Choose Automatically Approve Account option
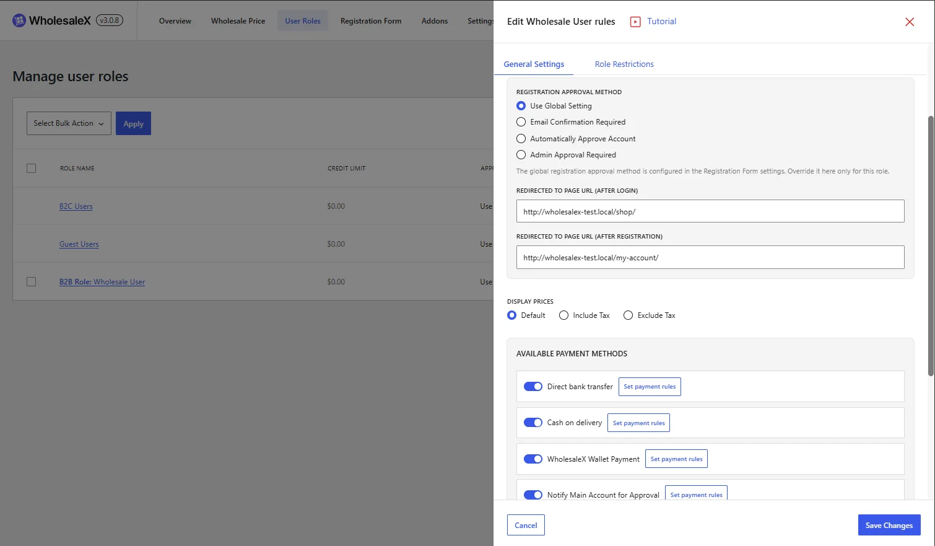935x546 pixels. [x=521, y=139]
